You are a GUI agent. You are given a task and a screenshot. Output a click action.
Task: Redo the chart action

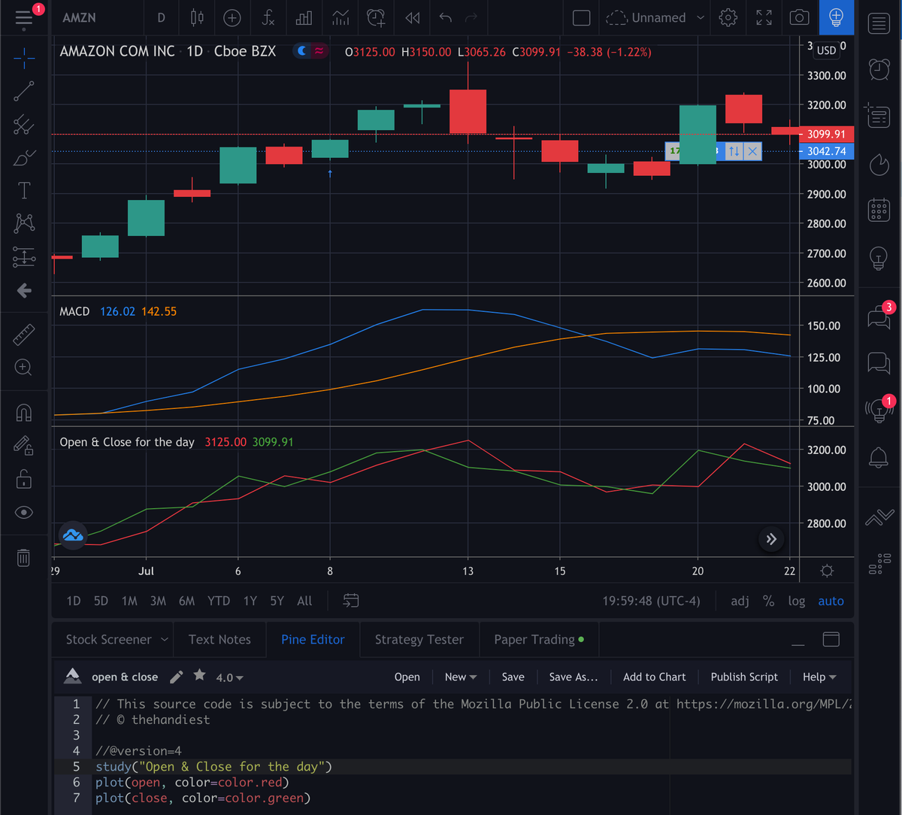(x=471, y=17)
